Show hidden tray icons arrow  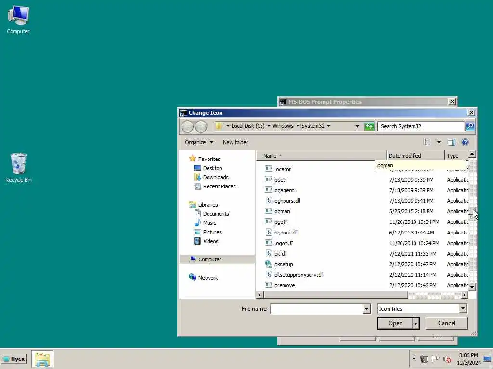click(414, 358)
